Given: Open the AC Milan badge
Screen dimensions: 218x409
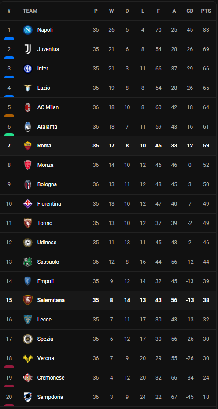Looking at the screenshot, I should tap(27, 107).
